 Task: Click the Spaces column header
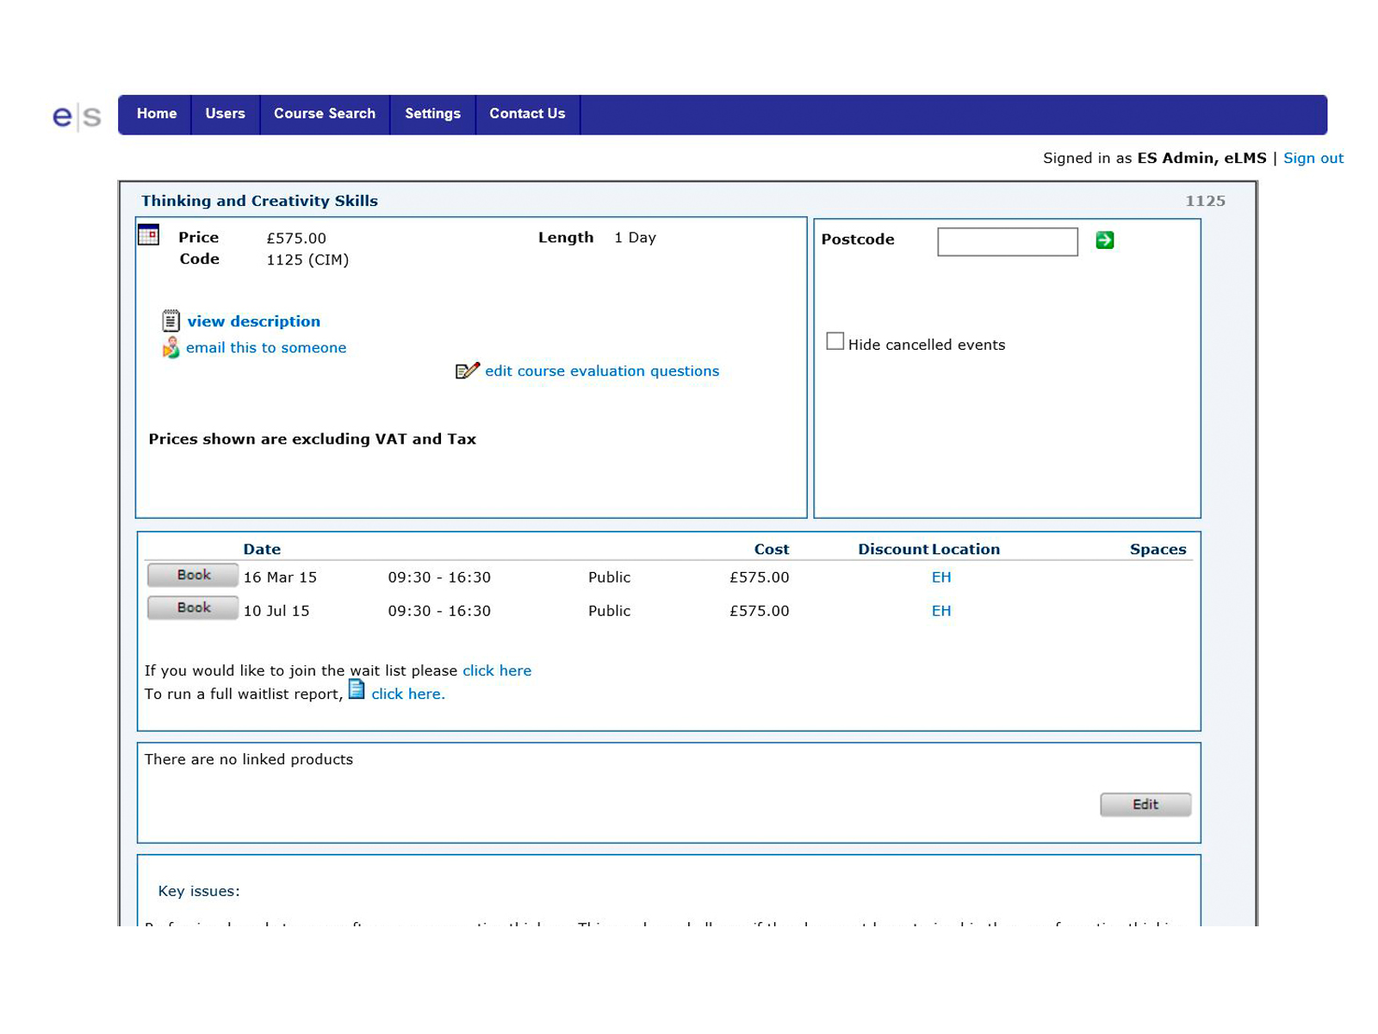pyautogui.click(x=1158, y=549)
